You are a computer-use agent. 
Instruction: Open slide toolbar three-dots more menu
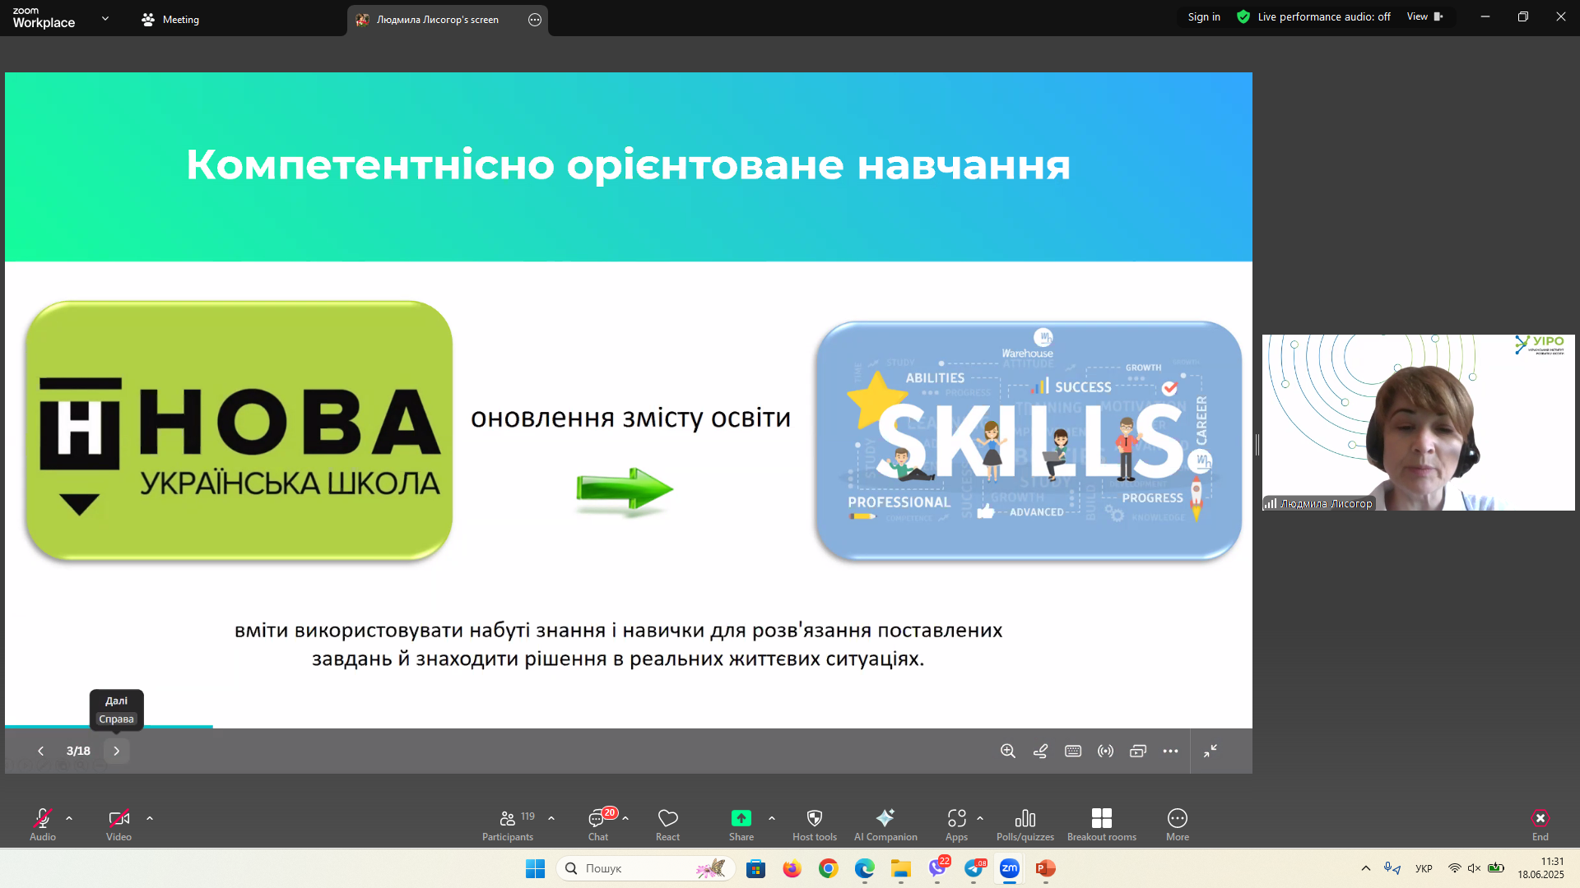[x=1170, y=751]
